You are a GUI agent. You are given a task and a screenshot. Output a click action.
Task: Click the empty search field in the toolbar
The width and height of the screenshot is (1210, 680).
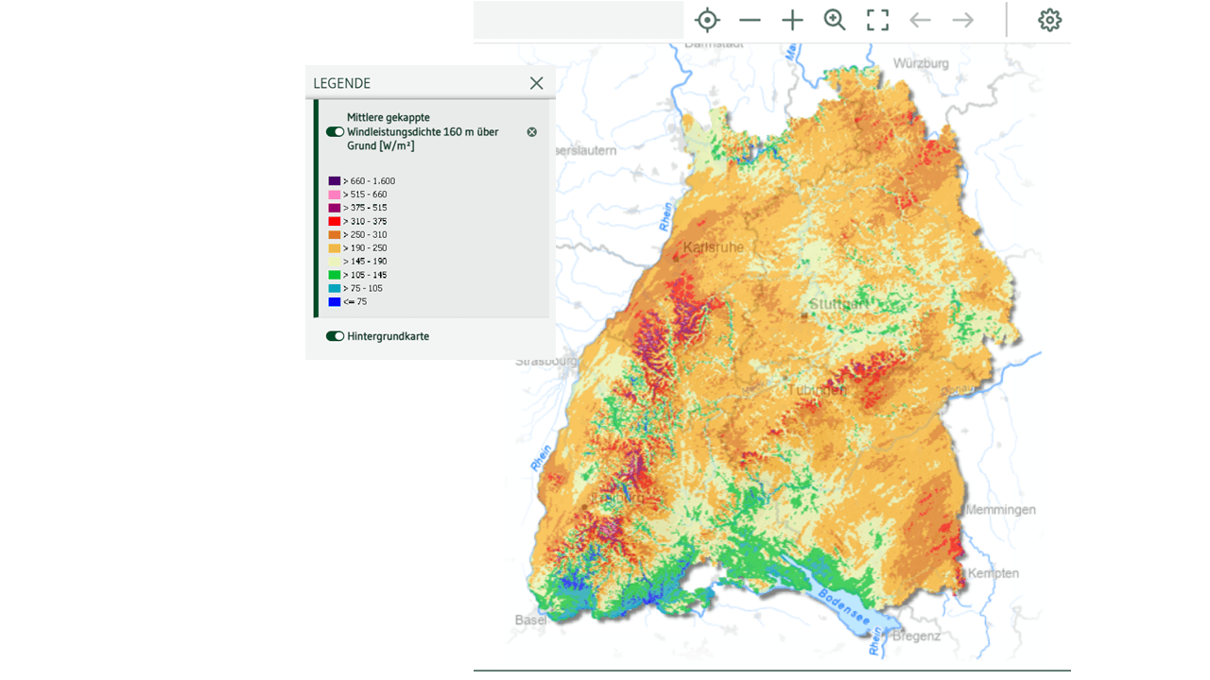pos(578,20)
